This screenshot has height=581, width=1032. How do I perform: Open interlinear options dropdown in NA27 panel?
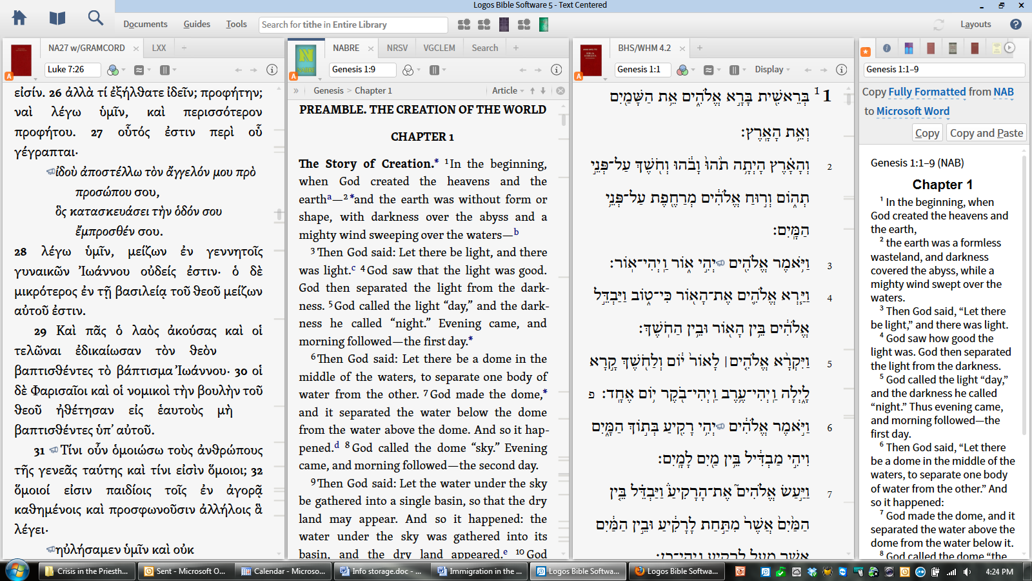[x=142, y=70]
